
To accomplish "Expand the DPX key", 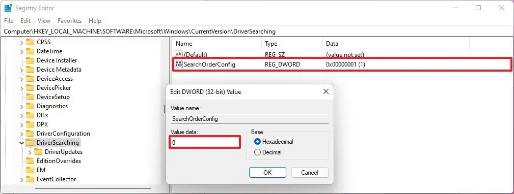I will pos(21,124).
